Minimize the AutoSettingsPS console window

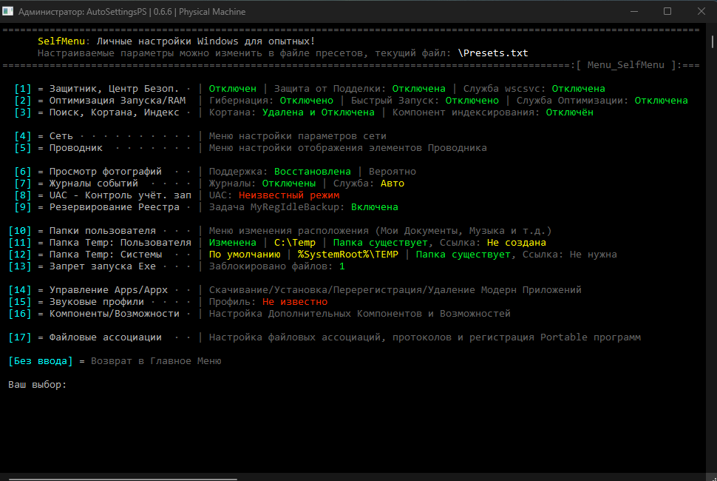tap(633, 12)
